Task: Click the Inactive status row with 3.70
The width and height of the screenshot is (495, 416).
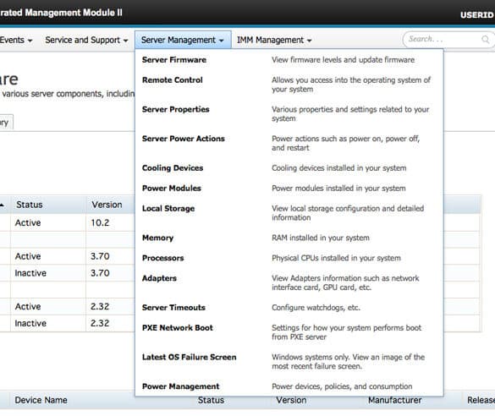Action: (30, 273)
